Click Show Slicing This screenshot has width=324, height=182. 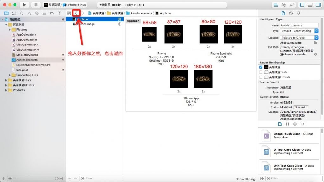pyautogui.click(x=245, y=179)
